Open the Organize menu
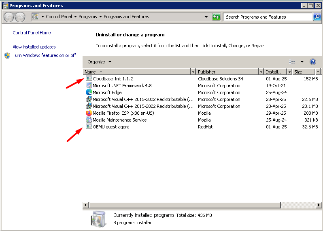Screen dimensions: 323x231 tap(99, 62)
